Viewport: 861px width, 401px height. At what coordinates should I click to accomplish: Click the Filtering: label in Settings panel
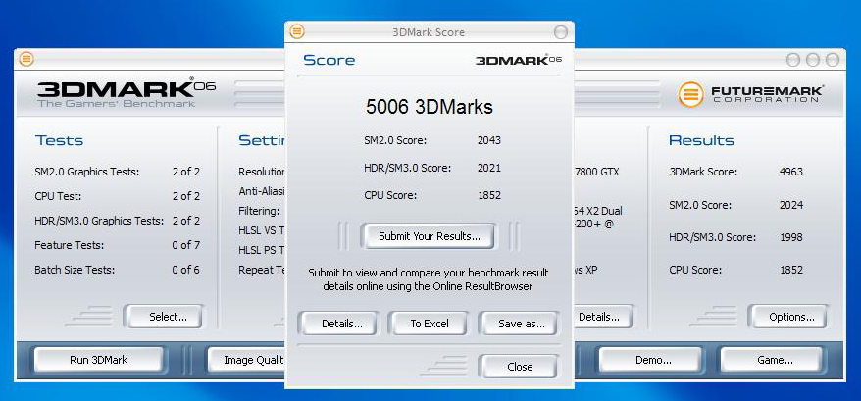[x=259, y=211]
